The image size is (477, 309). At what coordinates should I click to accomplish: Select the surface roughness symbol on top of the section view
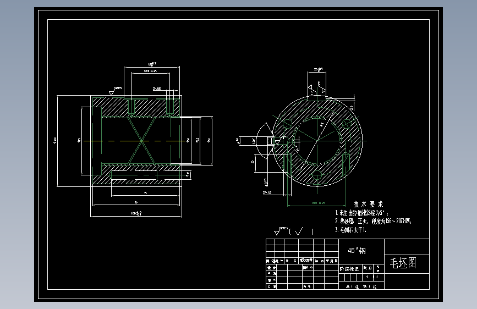coord(115,91)
